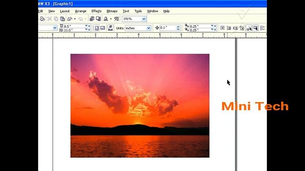
Task: Open the Application Launcher dropdown arrow
Action: (111, 19)
